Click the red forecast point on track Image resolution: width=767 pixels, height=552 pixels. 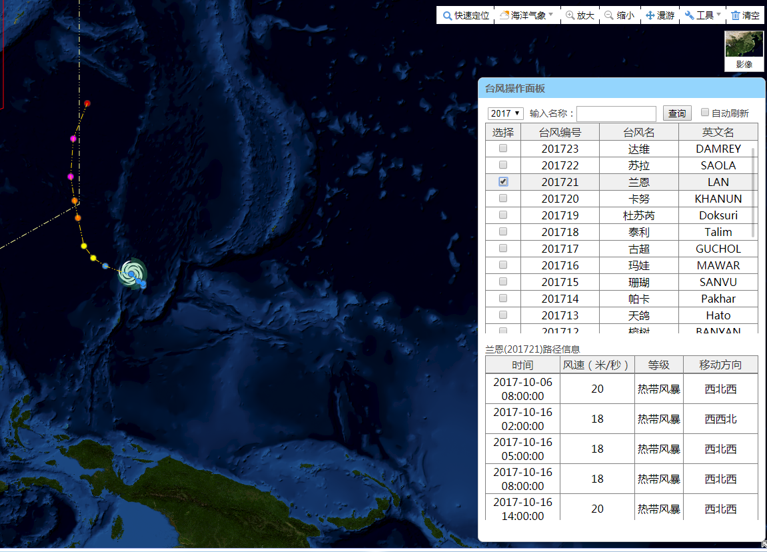pos(87,103)
